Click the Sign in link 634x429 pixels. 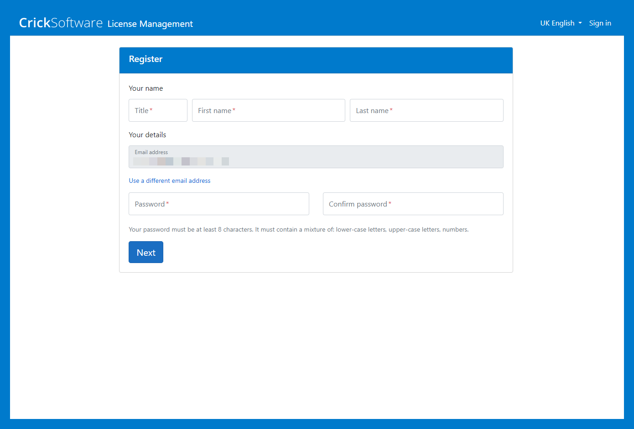click(600, 23)
